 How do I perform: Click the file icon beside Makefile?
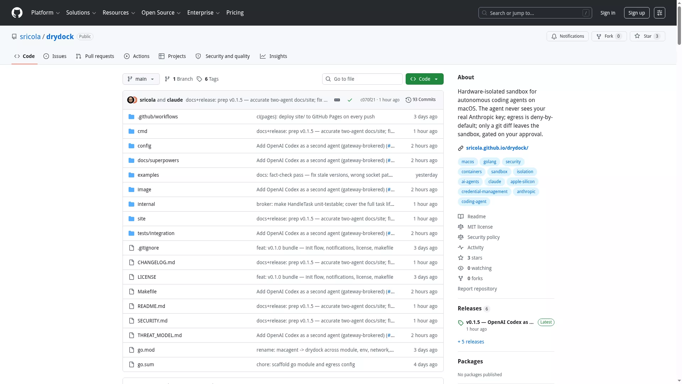coord(131,292)
